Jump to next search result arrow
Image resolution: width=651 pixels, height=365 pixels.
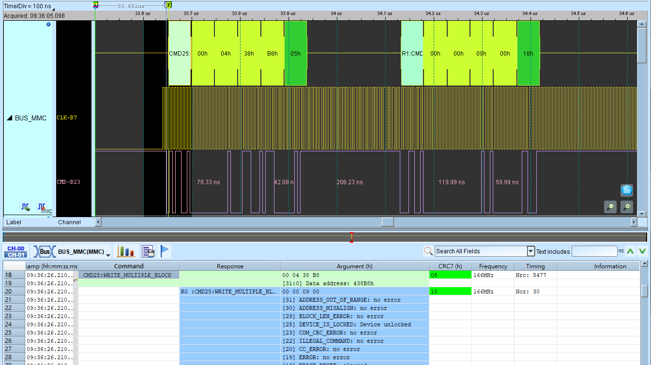pyautogui.click(x=642, y=251)
